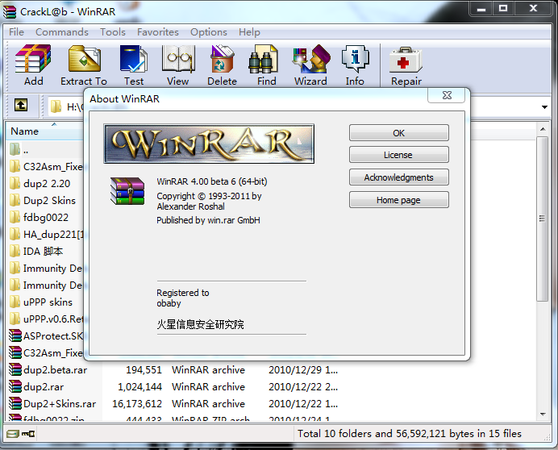
Task: Click the WinRAR banner image
Action: (x=209, y=144)
